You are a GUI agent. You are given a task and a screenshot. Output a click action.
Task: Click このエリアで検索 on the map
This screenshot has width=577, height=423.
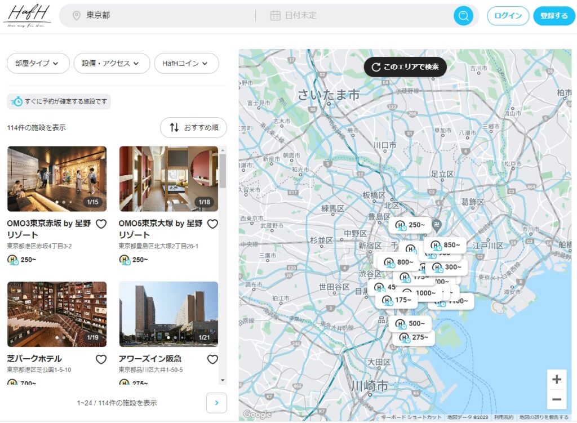point(405,67)
